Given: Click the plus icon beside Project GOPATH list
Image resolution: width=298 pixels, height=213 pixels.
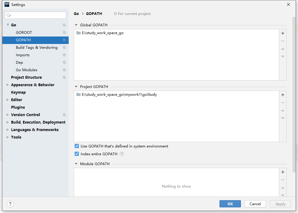Looking at the screenshot, I should pos(282,95).
